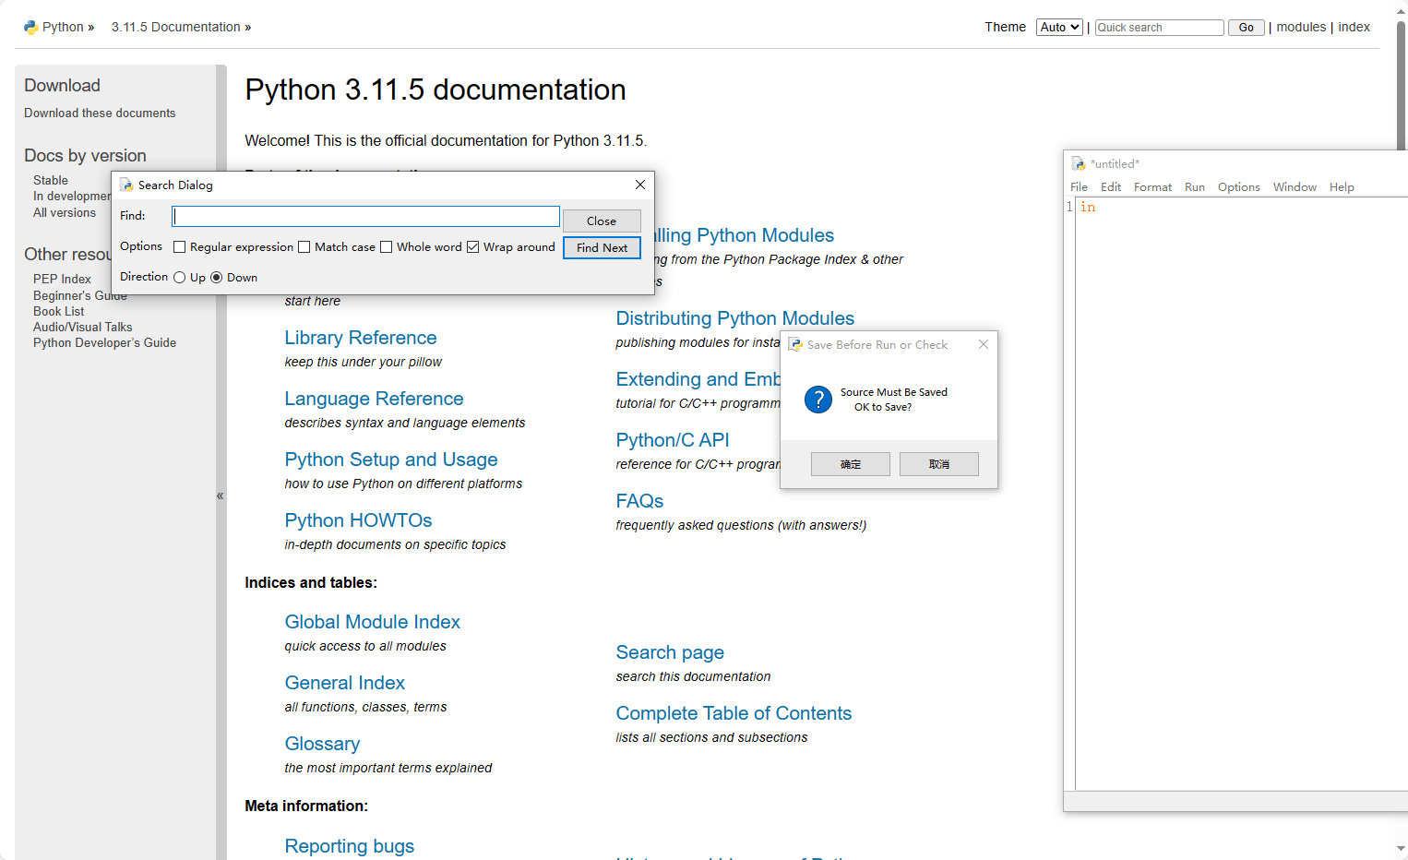This screenshot has height=860, width=1408.
Task: Open Glossary link
Action: point(322,744)
